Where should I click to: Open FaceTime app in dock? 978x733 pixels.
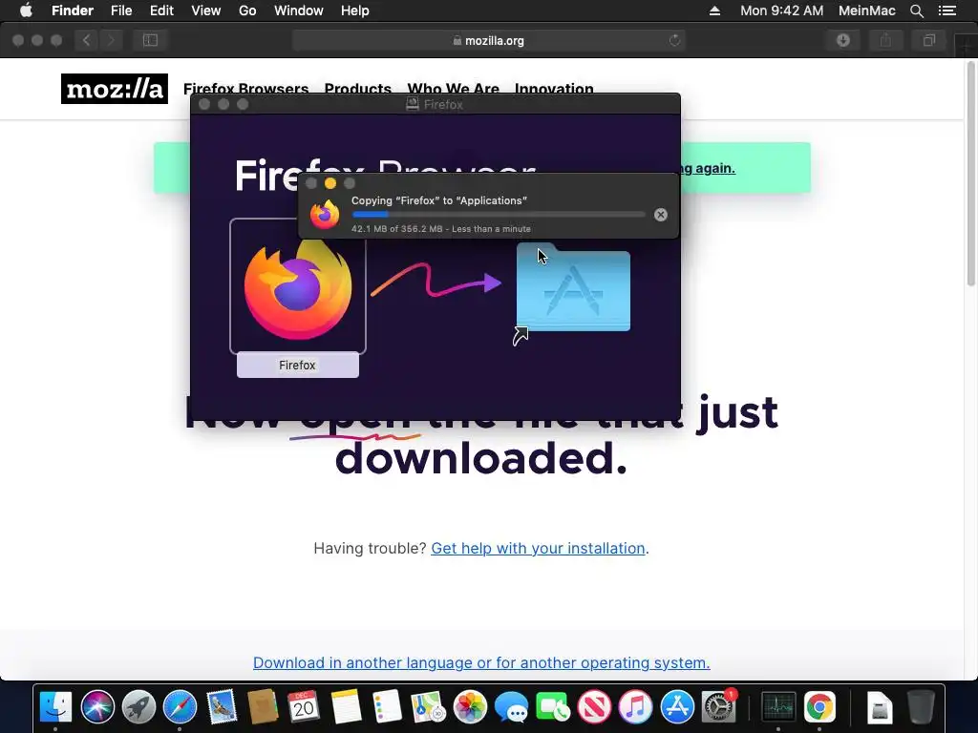click(553, 707)
